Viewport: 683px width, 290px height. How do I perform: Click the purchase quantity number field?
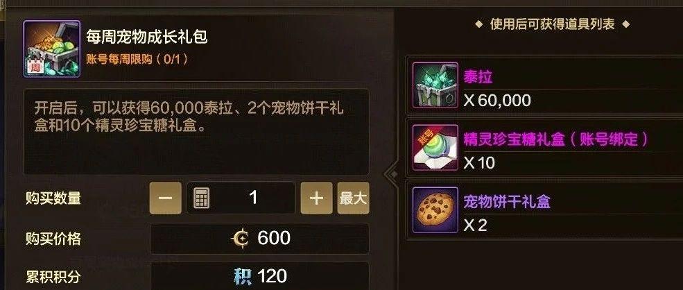(241, 198)
